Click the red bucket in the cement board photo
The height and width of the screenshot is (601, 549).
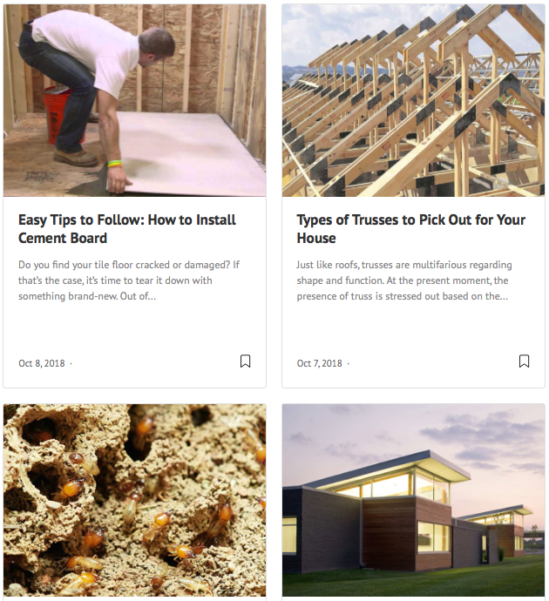tap(56, 115)
